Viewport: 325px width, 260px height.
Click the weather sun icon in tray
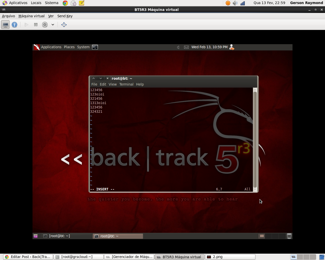point(228,3)
